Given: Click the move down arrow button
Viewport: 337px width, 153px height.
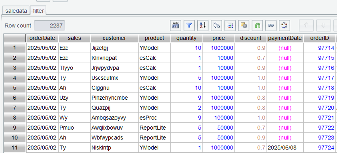Looking at the screenshot, I should [x=323, y=25].
